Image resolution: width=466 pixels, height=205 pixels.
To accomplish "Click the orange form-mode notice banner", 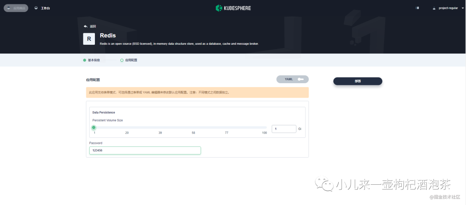I will tap(197, 92).
